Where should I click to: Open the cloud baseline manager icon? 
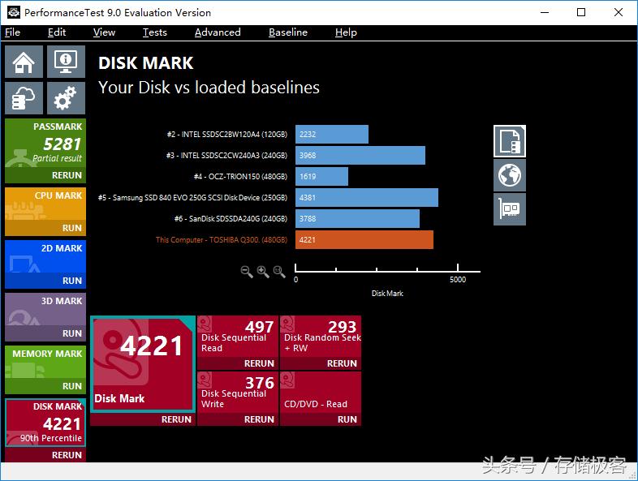pyautogui.click(x=24, y=98)
